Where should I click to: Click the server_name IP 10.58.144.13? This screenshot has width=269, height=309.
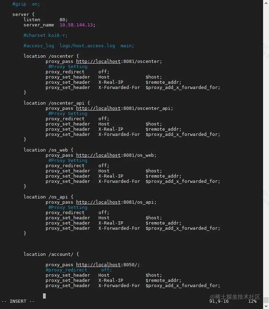click(77, 25)
